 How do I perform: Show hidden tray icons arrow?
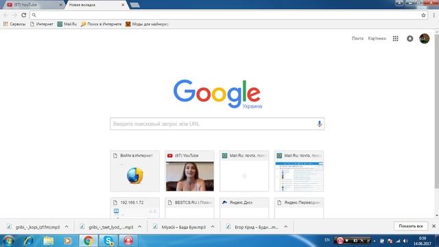pos(375,241)
